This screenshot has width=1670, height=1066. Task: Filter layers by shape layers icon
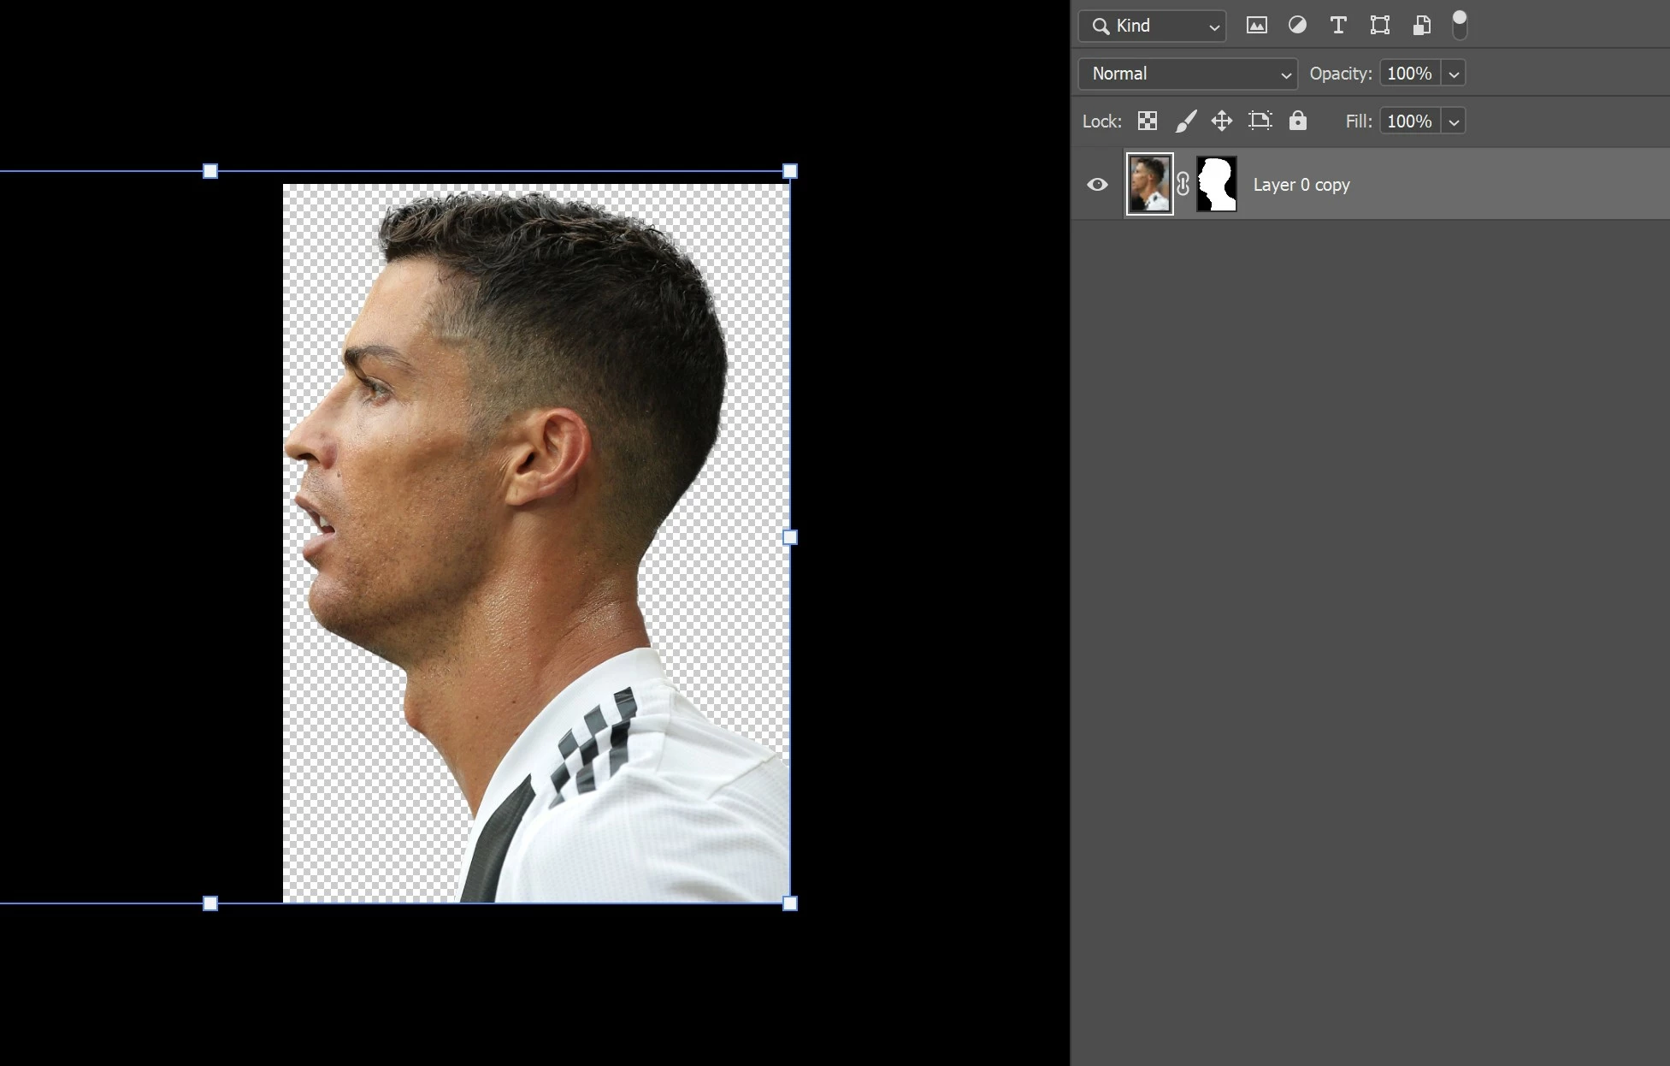[x=1379, y=26]
